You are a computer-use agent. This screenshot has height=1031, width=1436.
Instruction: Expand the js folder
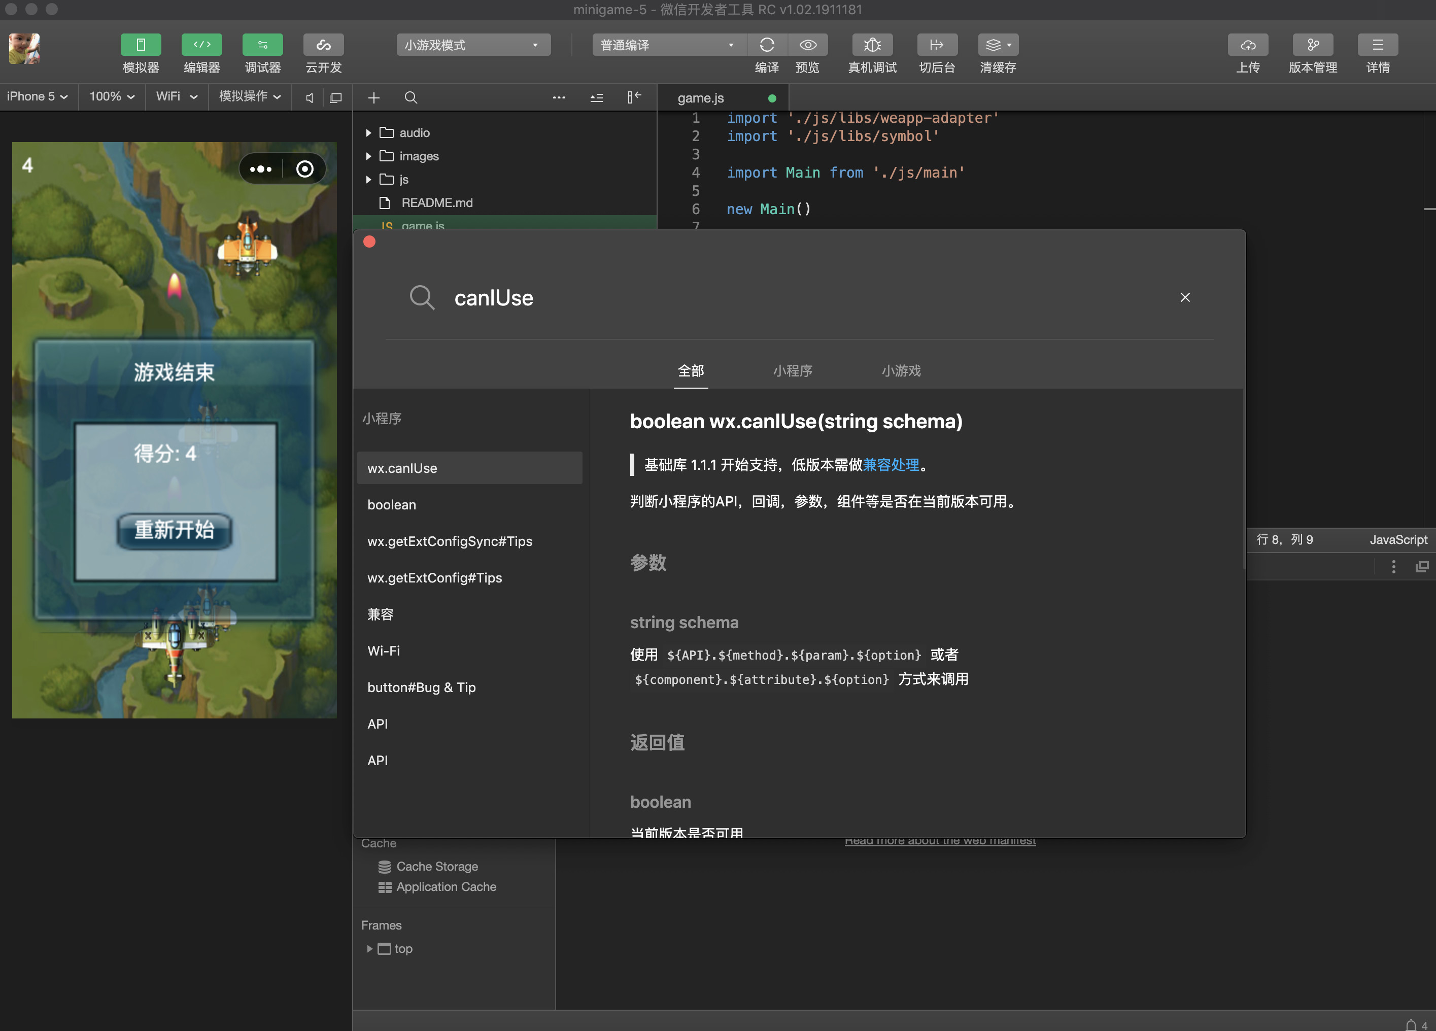[x=368, y=180]
